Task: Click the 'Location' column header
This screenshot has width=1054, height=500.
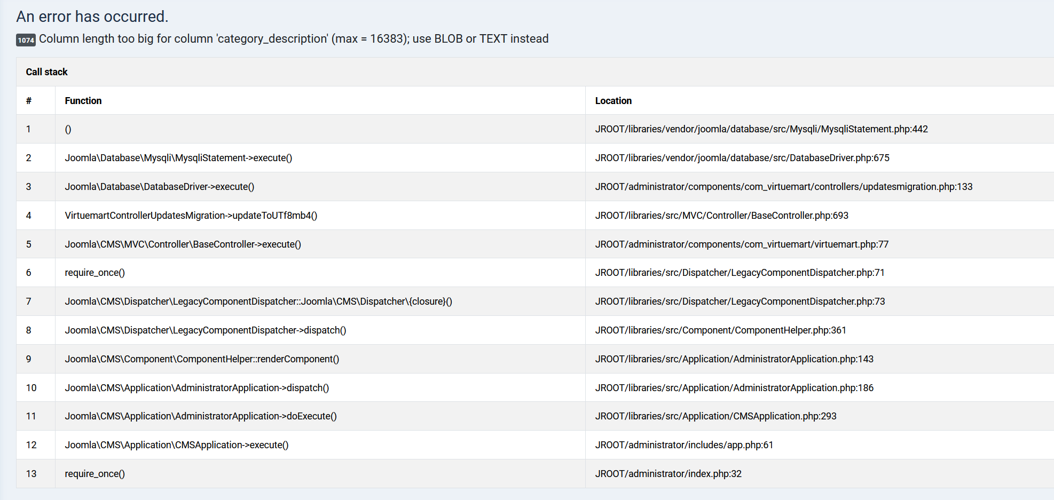Action: (x=613, y=101)
